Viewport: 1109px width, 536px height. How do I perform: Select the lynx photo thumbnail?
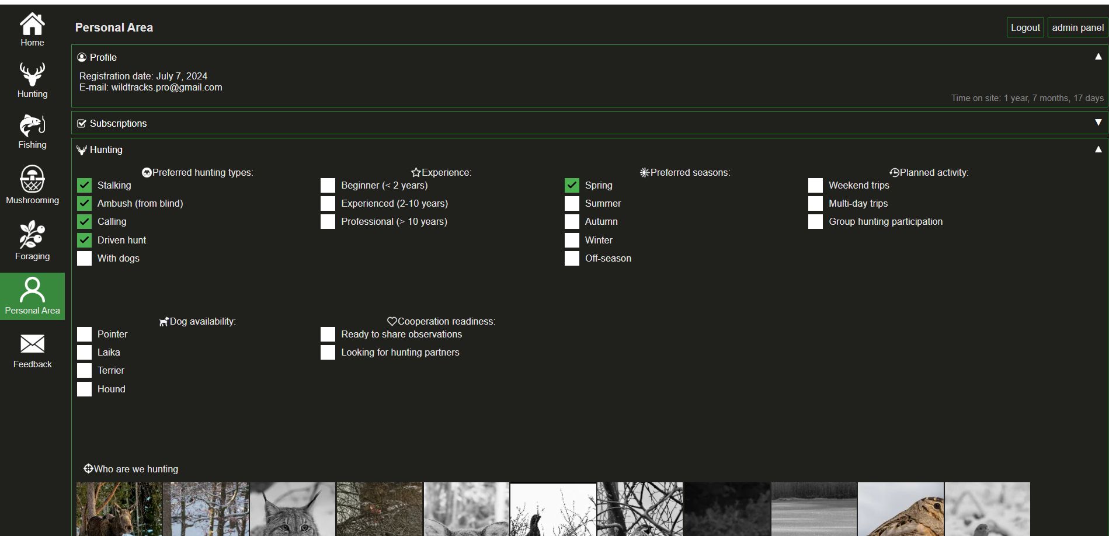pyautogui.click(x=293, y=509)
